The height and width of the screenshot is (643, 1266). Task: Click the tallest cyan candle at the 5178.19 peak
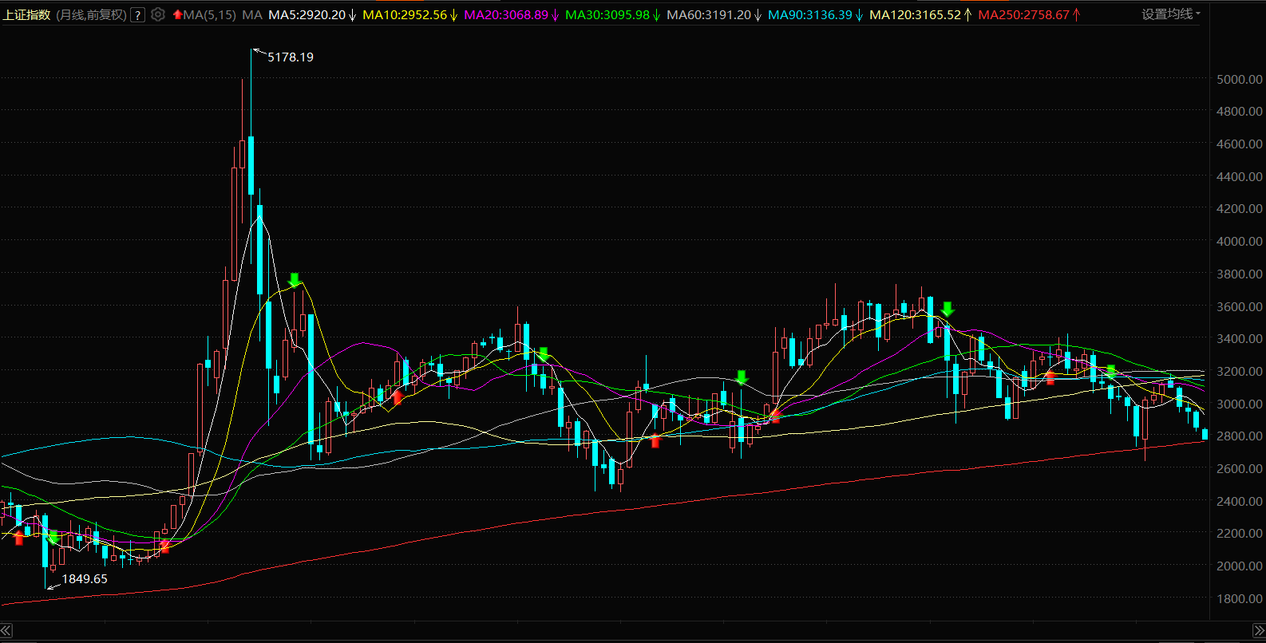point(251,165)
